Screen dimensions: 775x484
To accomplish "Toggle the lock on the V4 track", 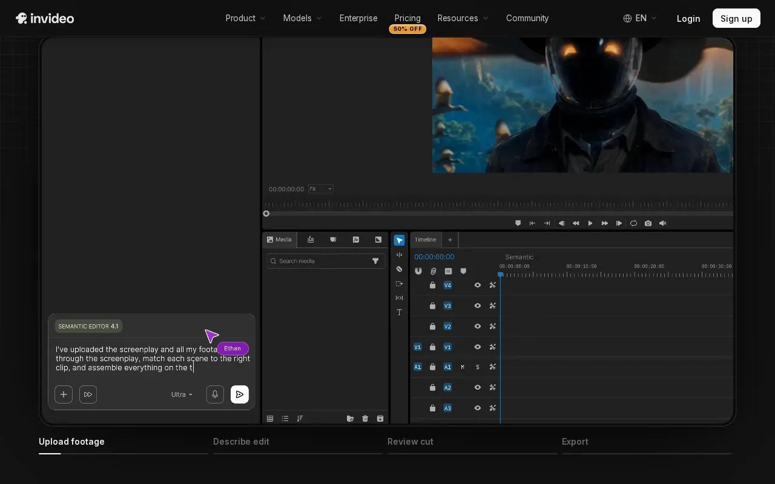I will pos(432,285).
